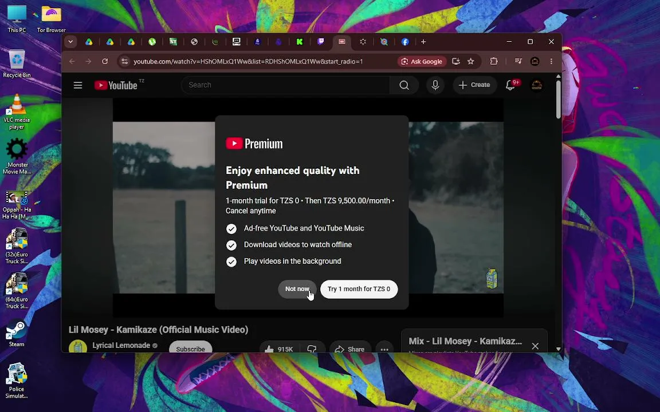Select Monster Movie Maker desktop shortcut
The image size is (660, 412).
coord(17,156)
